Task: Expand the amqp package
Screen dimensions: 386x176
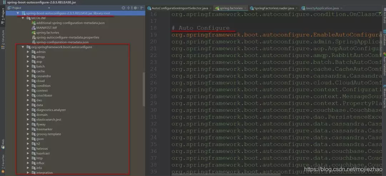Action: tap(28, 57)
